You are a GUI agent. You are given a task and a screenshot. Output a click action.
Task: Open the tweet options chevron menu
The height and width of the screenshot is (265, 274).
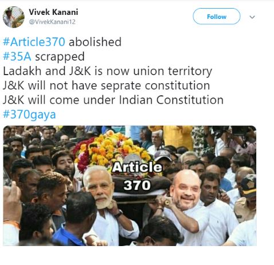[252, 17]
